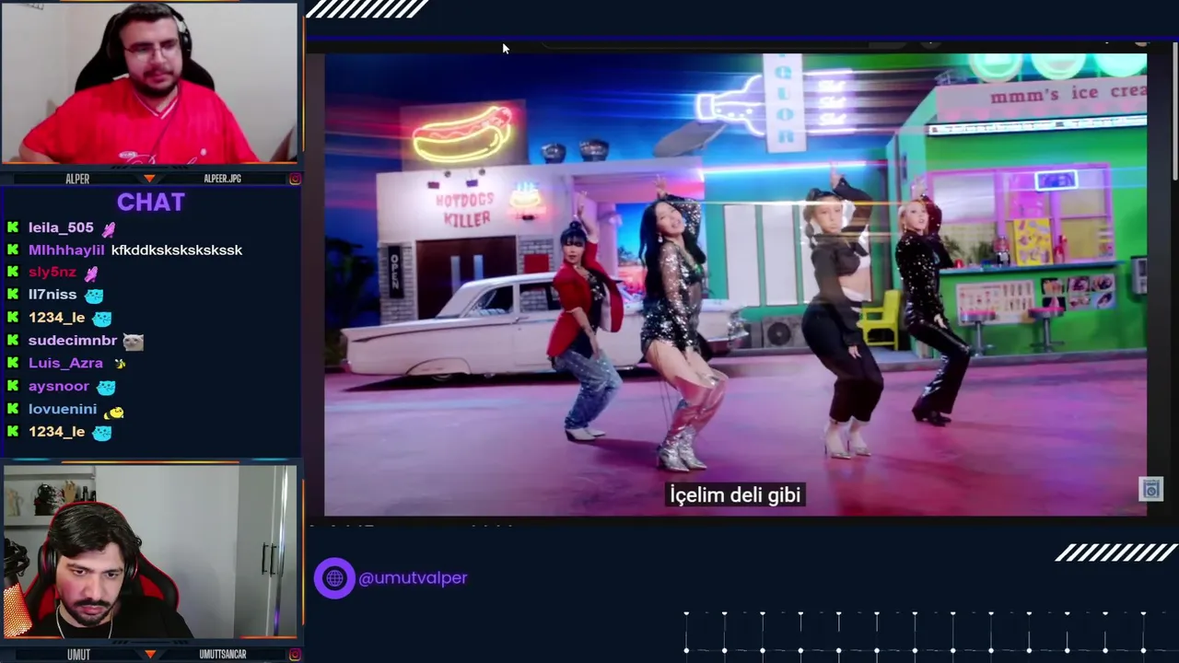This screenshot has height=663, width=1179.
Task: Click the UMUT name label
Action: [79, 655]
